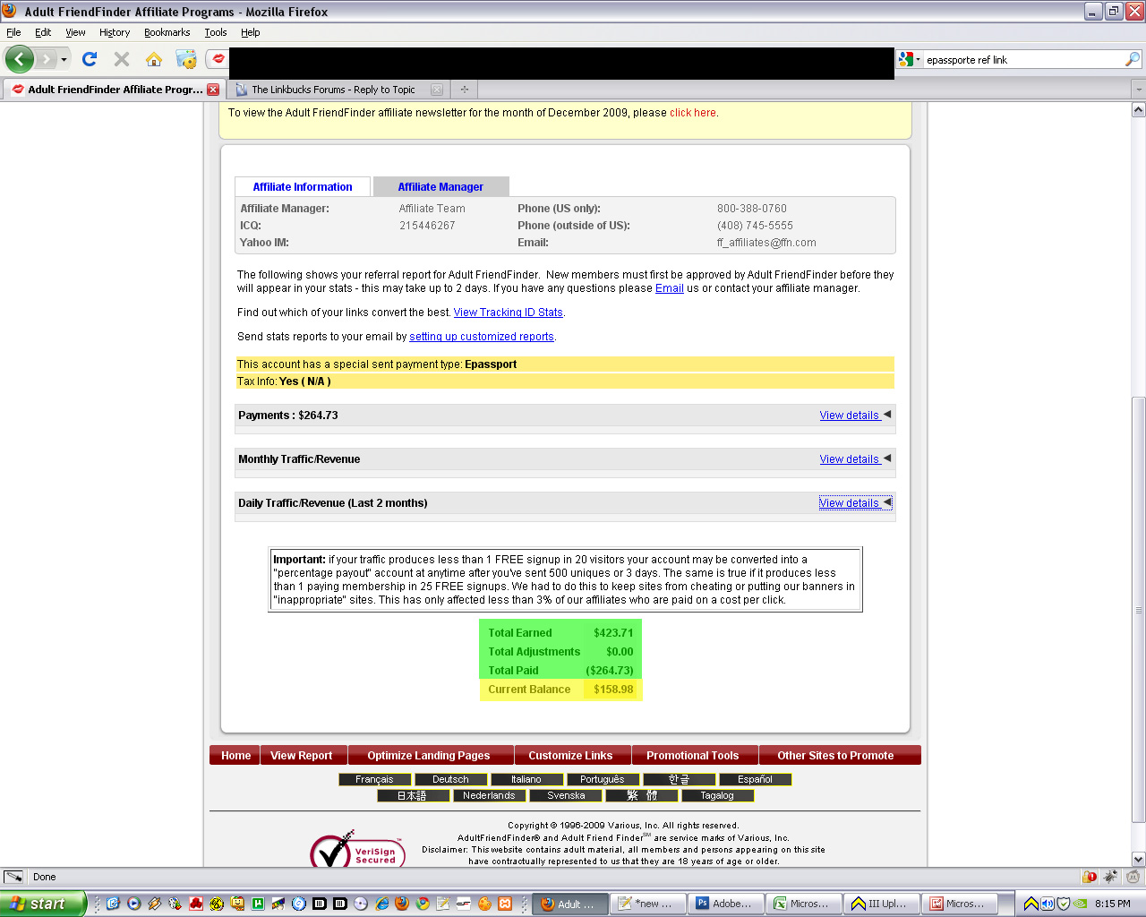Screen dimensions: 1146x917
Task: Expand Monthly Traffic/Revenue View details
Action: (x=850, y=459)
